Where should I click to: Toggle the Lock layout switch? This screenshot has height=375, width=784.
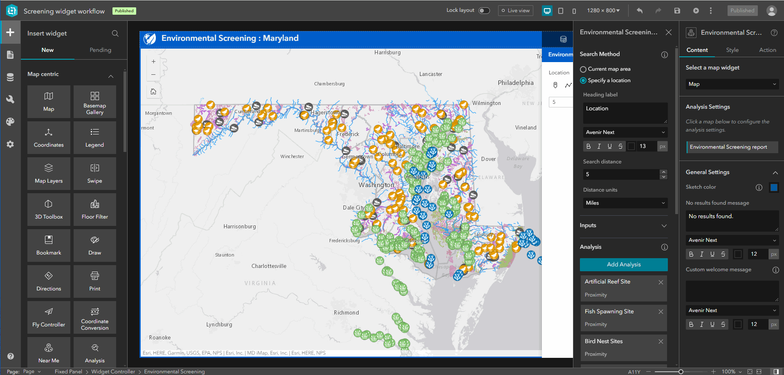[x=484, y=10]
